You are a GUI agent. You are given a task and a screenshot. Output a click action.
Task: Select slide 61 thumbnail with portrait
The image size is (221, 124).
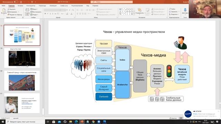(22, 103)
